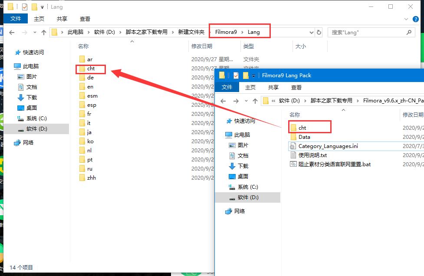The image size is (424, 276).
Task: Sort by 大小 column in the Lang window
Action: click(301, 46)
